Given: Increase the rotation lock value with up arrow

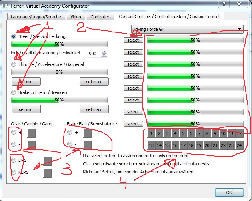Looking at the screenshot, I should [104, 52].
